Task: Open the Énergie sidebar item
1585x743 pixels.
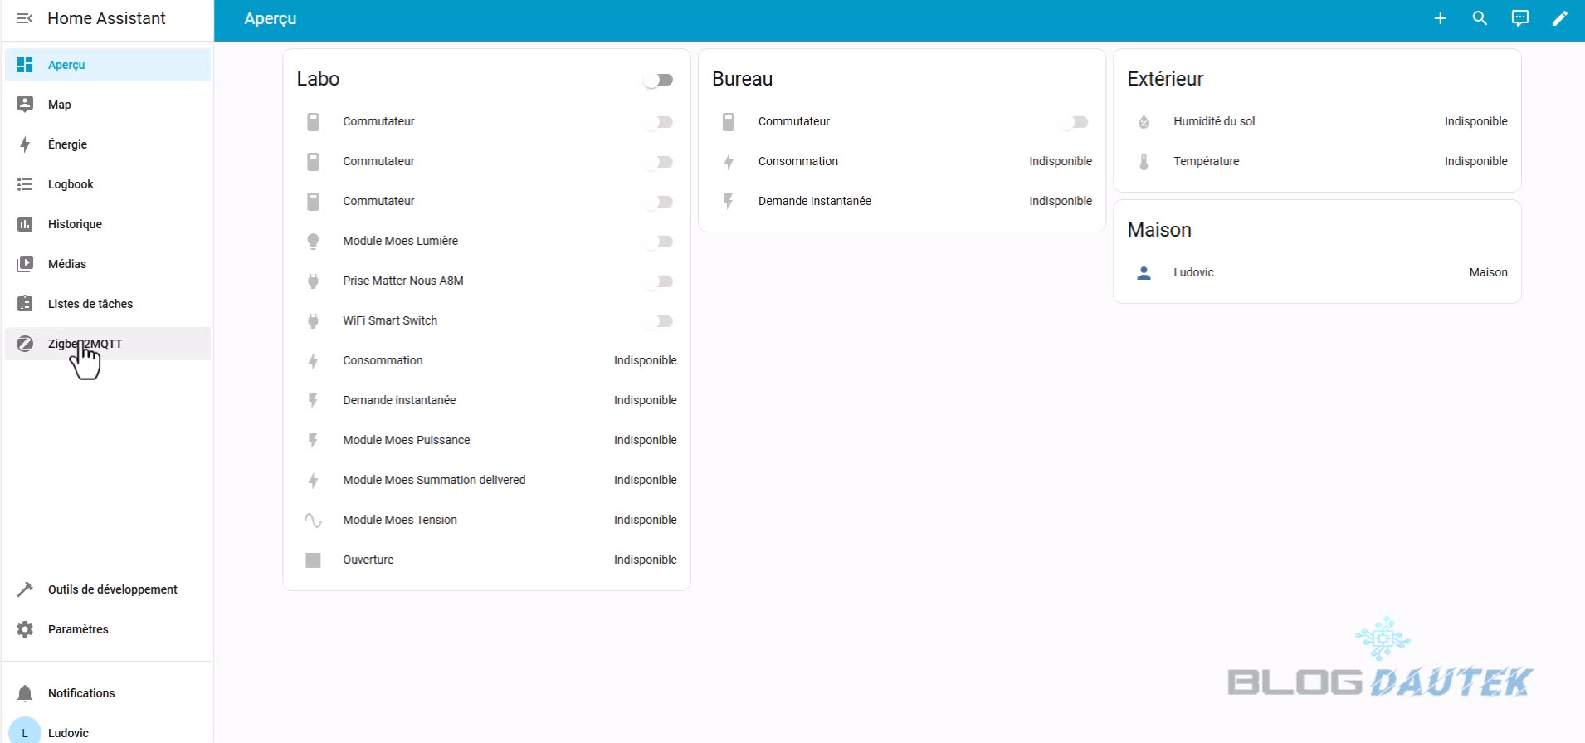Action: (67, 144)
